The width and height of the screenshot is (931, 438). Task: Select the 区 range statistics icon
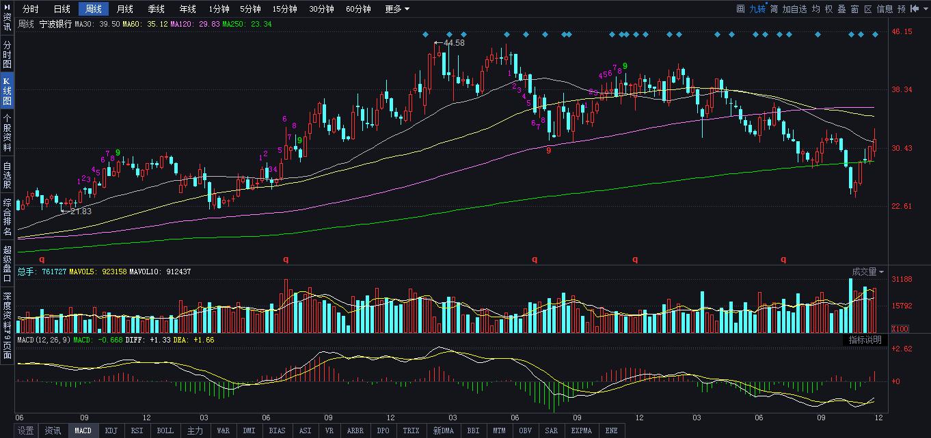point(868,9)
